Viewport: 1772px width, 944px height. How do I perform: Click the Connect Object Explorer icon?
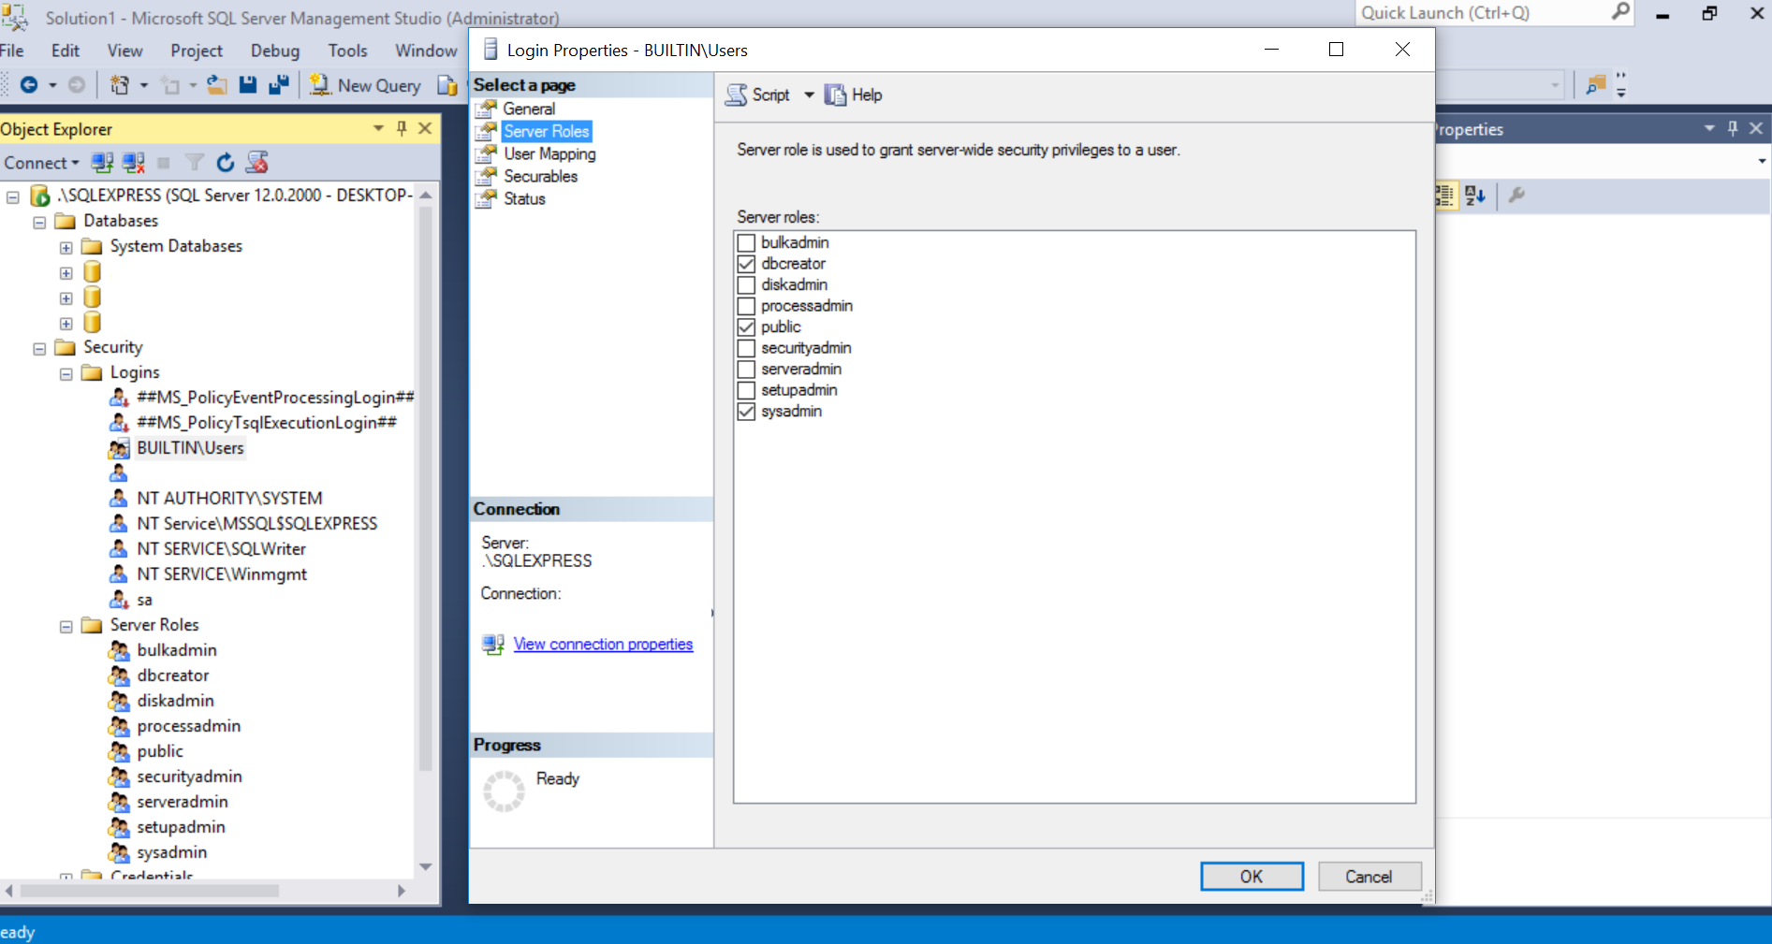pyautogui.click(x=101, y=162)
